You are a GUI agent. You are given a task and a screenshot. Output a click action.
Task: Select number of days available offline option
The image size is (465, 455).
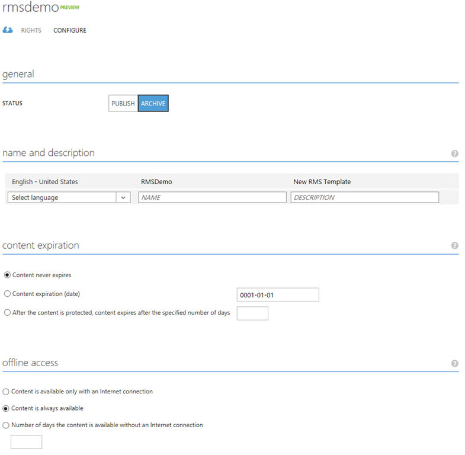point(6,425)
